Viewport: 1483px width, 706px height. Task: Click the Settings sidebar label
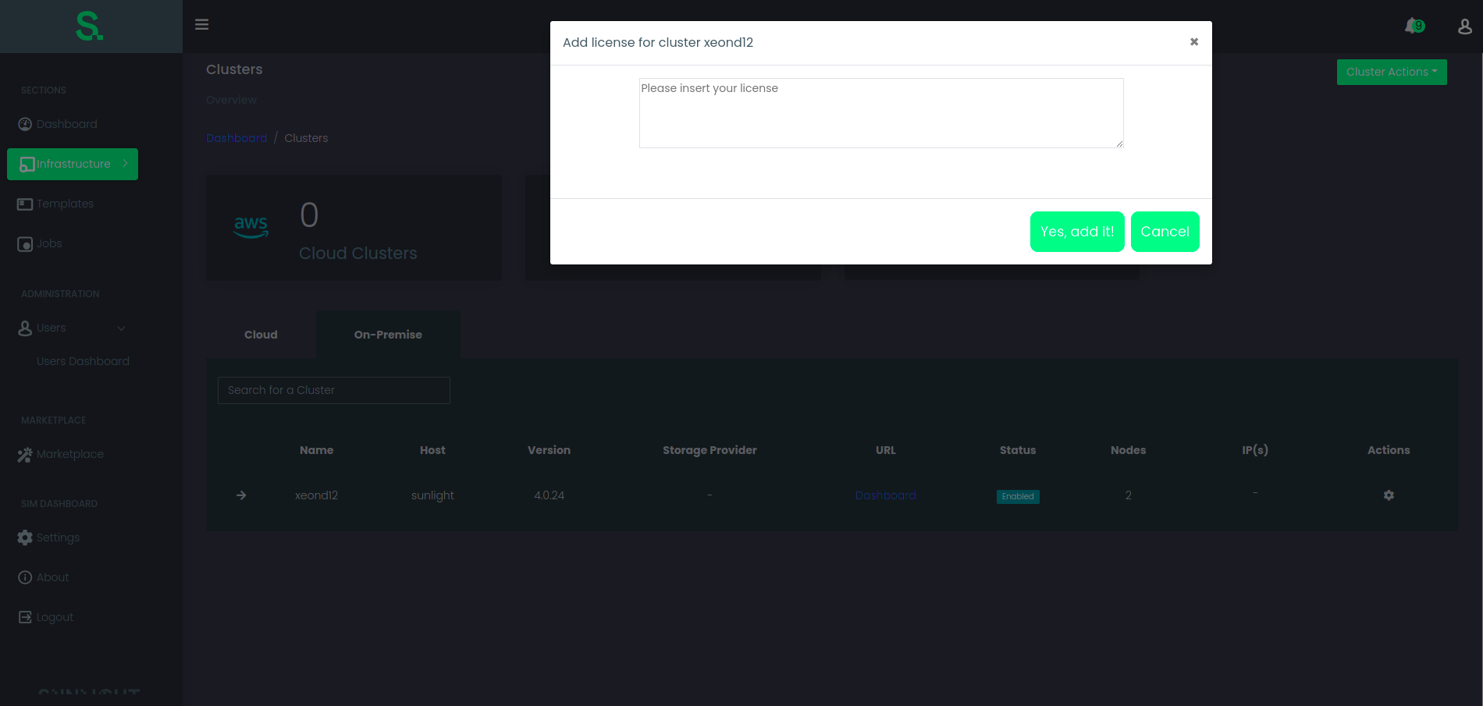click(58, 537)
